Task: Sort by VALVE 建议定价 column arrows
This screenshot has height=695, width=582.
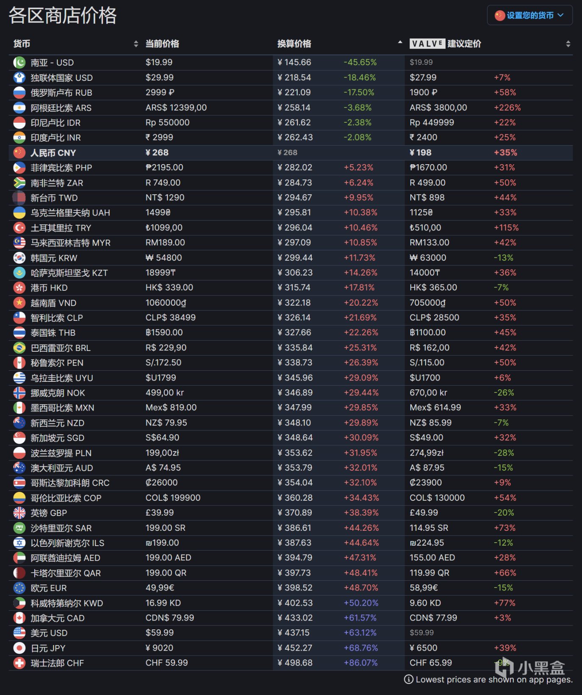Action: (568, 44)
